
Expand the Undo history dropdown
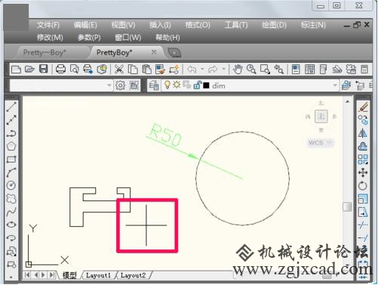pyautogui.click(x=202, y=69)
